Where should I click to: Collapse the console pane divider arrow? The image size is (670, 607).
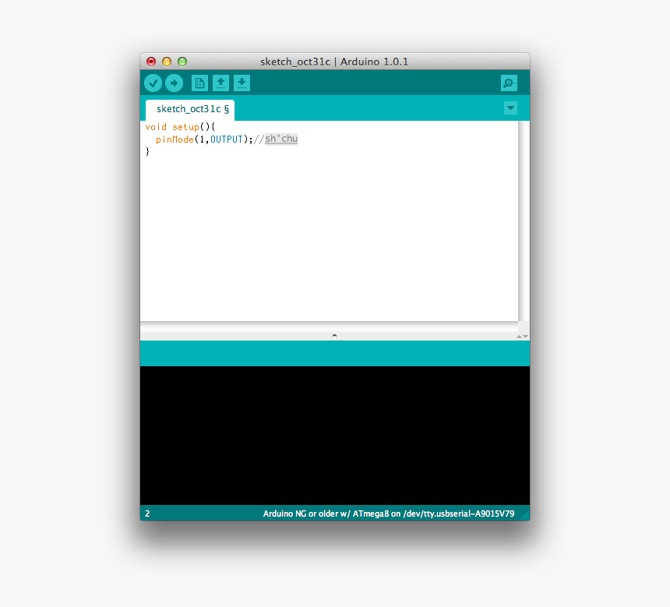[334, 335]
